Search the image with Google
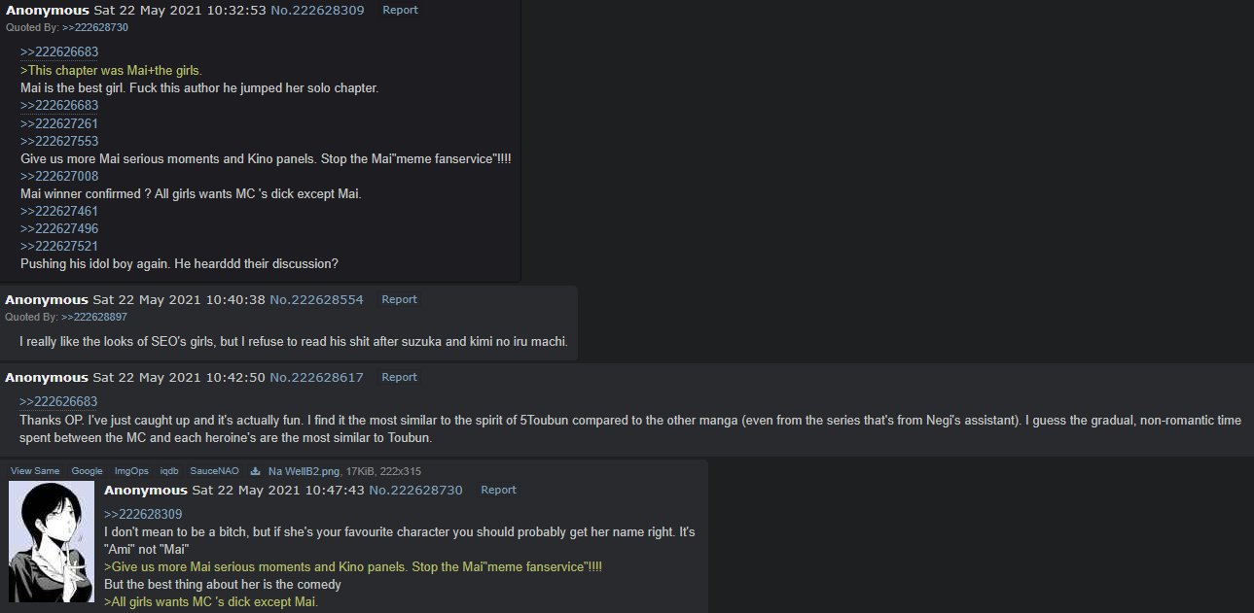 87,471
